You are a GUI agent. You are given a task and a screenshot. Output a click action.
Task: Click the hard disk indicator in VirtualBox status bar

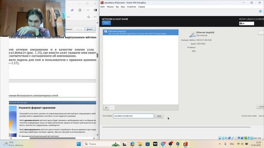coord(220,138)
